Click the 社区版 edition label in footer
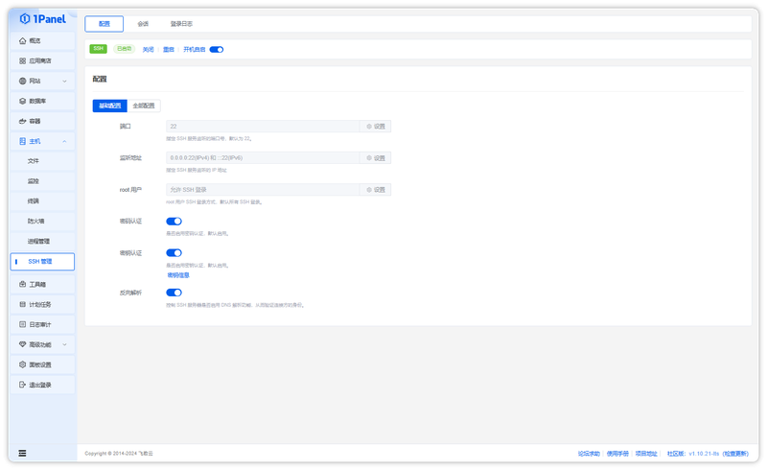 tap(676, 454)
